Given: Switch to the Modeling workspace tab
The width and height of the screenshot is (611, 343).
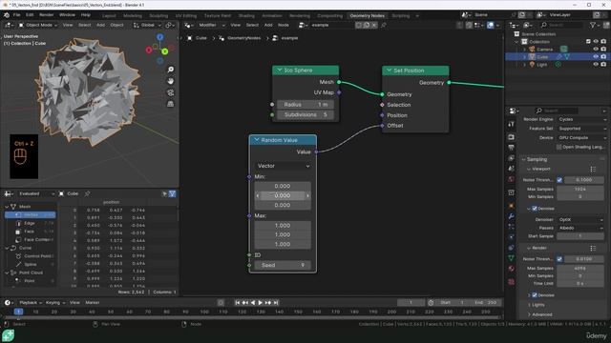Looking at the screenshot, I should pos(133,16).
